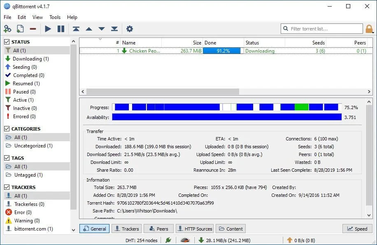377x245 pixels.
Task: Open the Tools menu
Action: [55, 17]
